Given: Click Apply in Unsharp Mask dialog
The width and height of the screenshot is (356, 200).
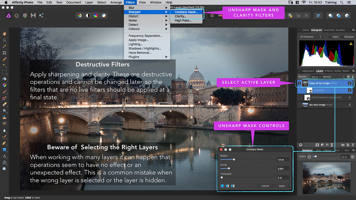Looking at the screenshot, I should click(x=282, y=186).
